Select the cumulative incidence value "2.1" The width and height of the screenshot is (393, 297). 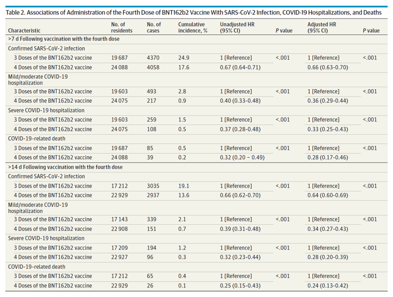pos(182,220)
